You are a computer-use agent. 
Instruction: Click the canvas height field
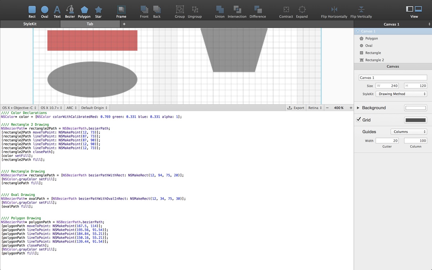415,86
